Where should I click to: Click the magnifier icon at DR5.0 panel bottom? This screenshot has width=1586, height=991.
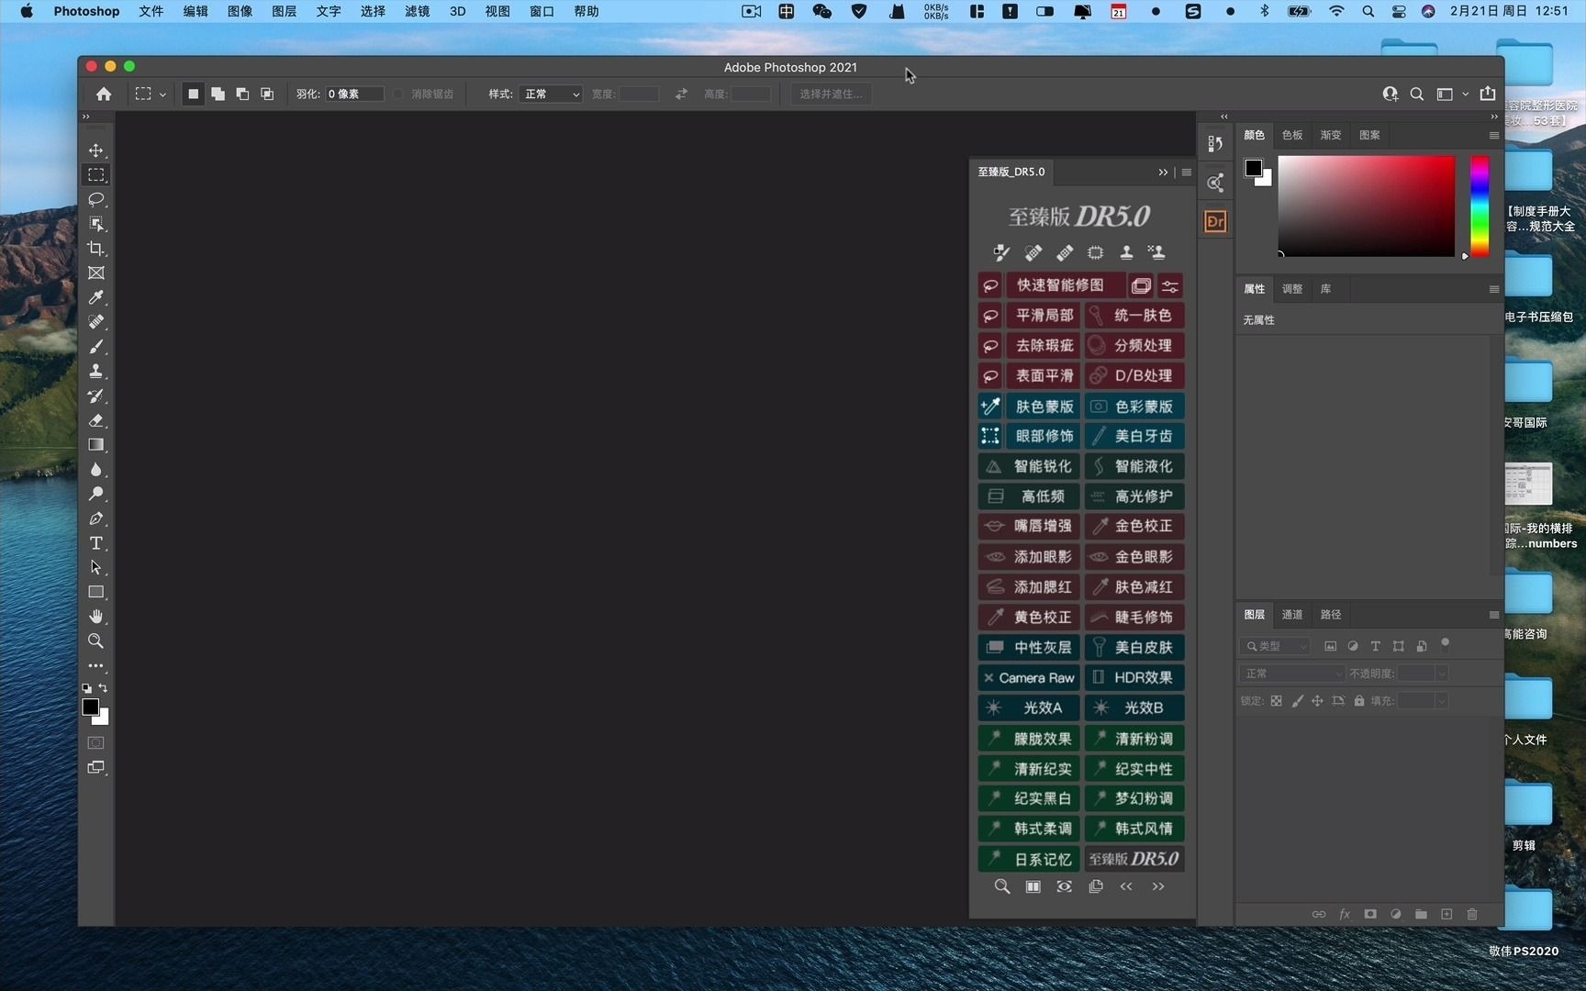point(1002,886)
